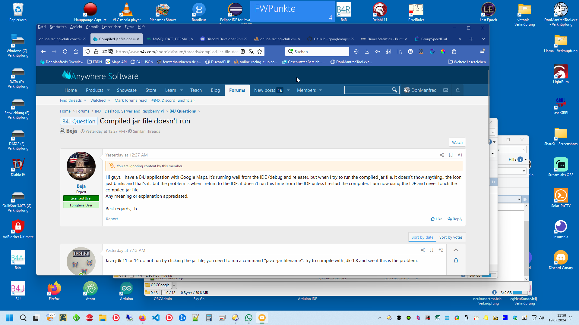Open the forum inbox envelope icon
The image size is (579, 325).
pyautogui.click(x=446, y=90)
